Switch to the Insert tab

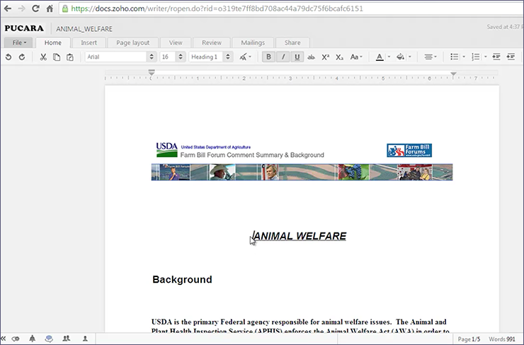point(89,42)
